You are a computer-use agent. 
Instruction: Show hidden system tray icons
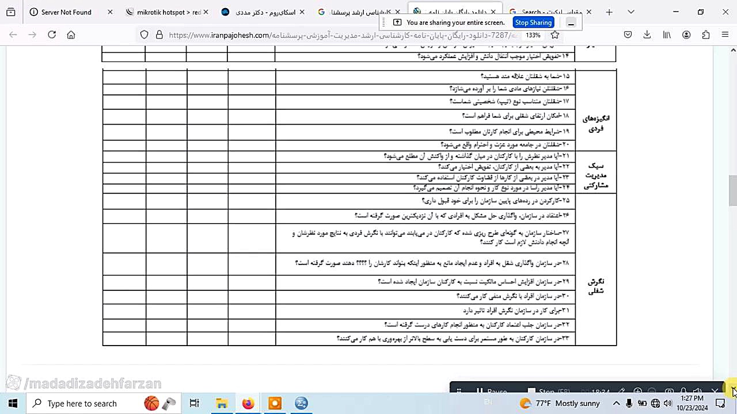point(616,404)
